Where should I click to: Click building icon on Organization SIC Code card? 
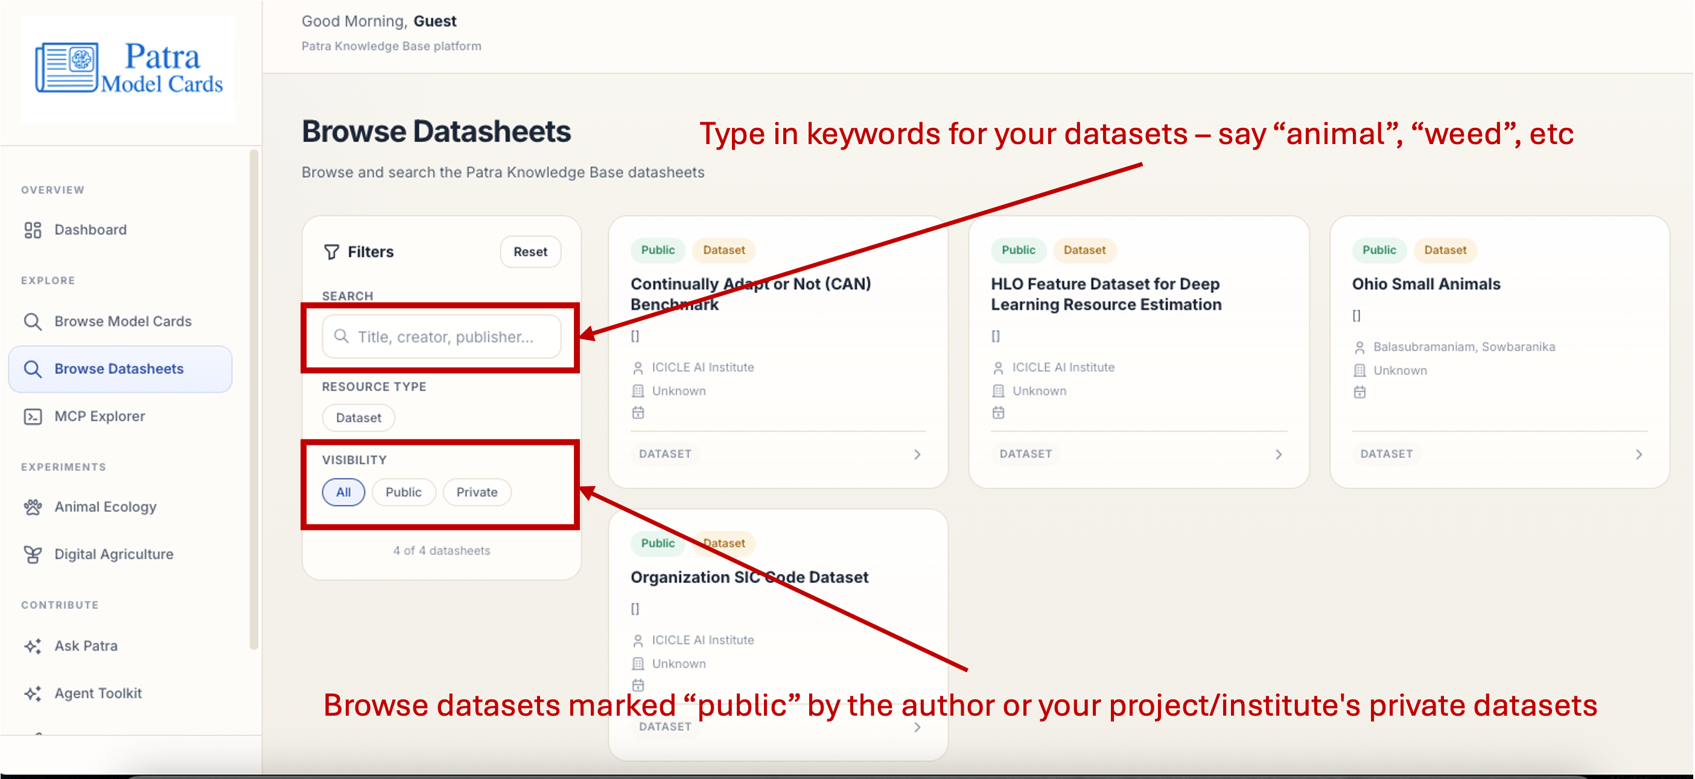pos(638,664)
